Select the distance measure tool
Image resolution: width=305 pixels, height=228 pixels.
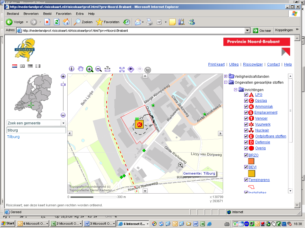tap(107, 69)
